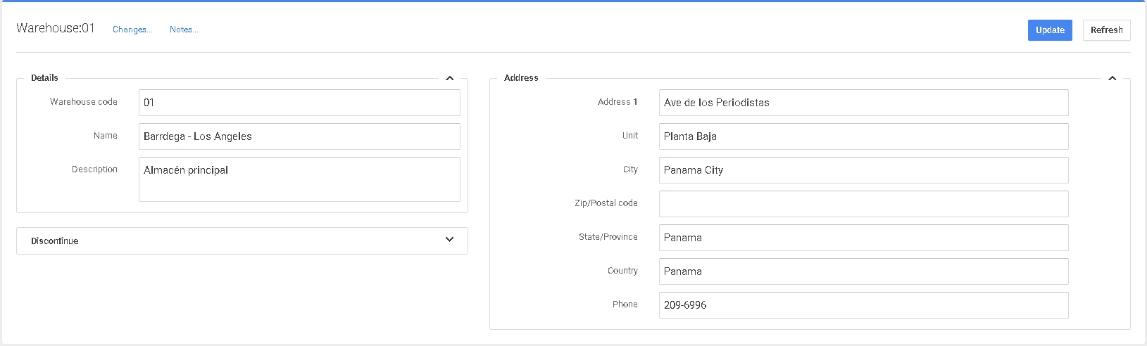Open the Changes... link

tap(132, 30)
